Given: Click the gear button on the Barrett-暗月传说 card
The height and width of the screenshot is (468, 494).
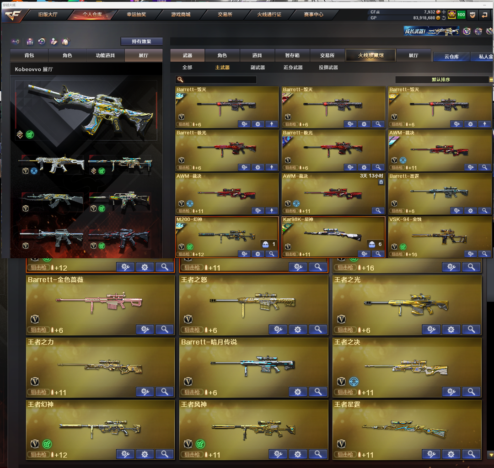Looking at the screenshot, I should 298,392.
